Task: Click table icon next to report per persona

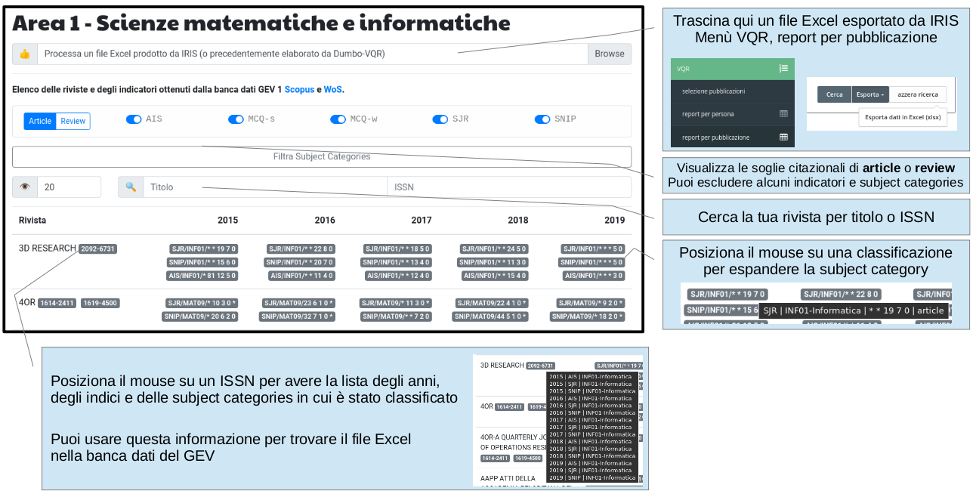Action: point(783,114)
